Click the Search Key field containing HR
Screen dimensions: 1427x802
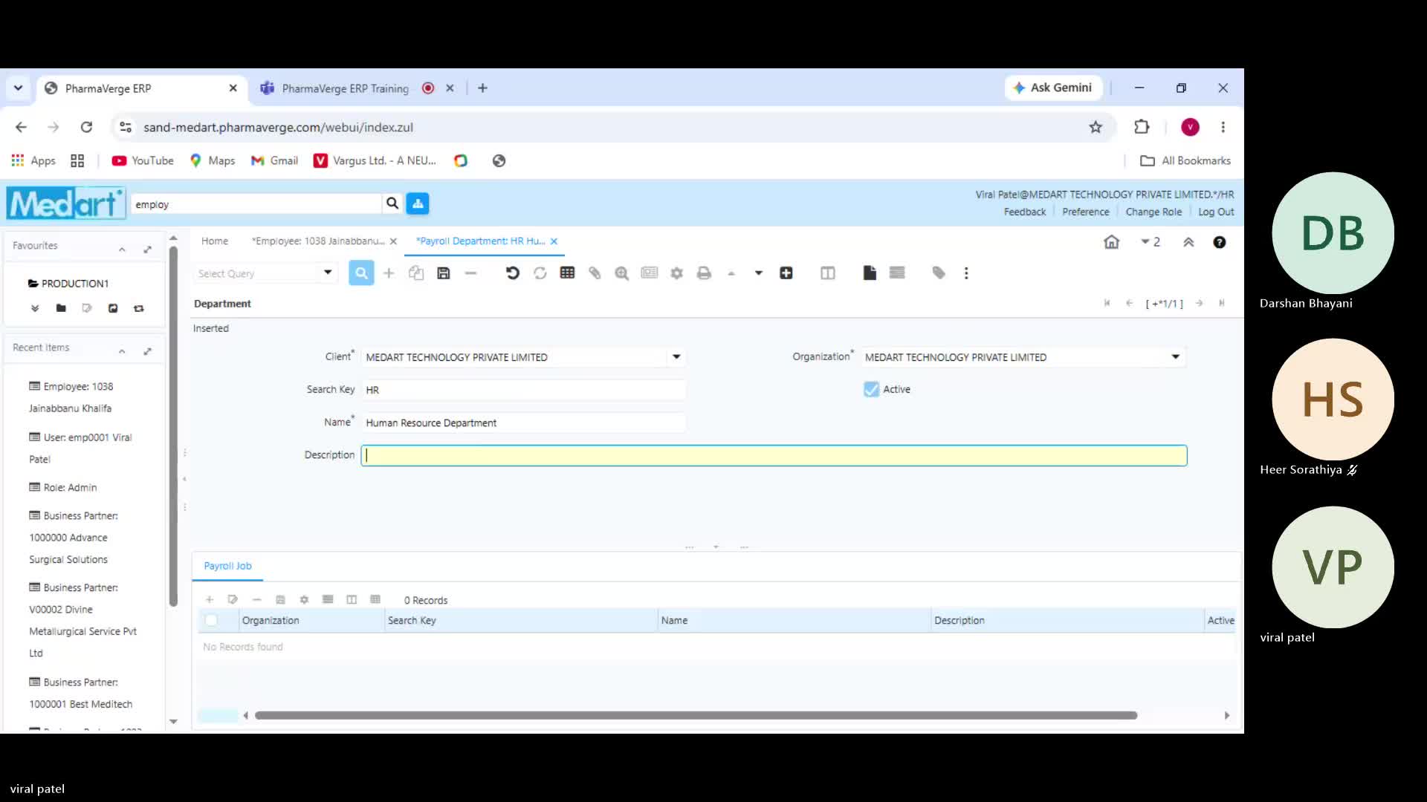click(x=523, y=390)
